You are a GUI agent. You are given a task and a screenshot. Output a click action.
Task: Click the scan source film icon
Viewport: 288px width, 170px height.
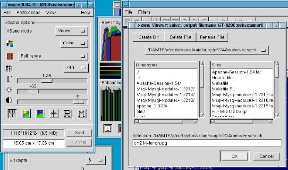10,56
